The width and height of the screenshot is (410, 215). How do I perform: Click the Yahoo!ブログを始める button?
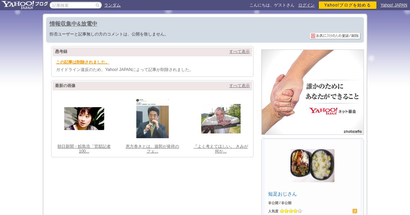(347, 5)
